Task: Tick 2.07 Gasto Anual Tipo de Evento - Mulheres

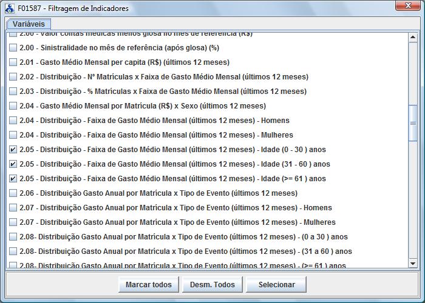Action: [13, 222]
